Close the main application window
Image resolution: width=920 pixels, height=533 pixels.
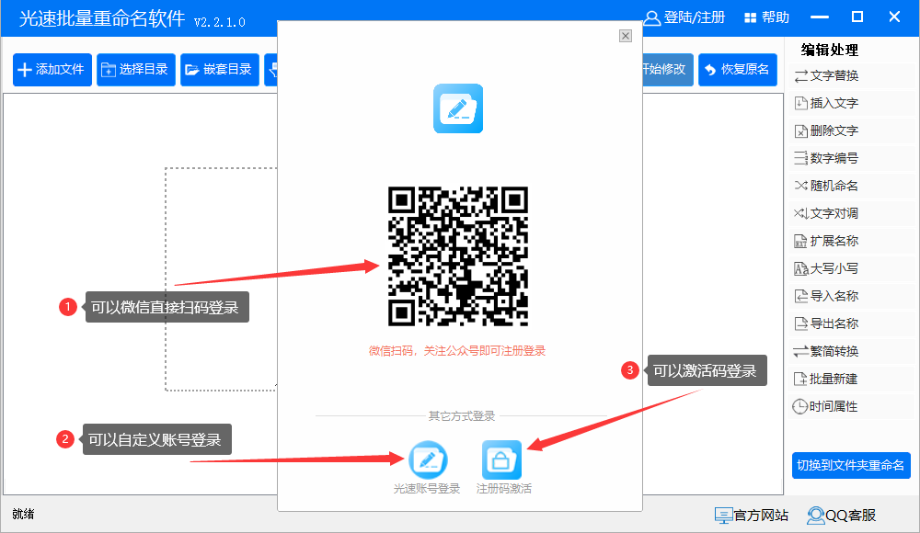(x=895, y=17)
